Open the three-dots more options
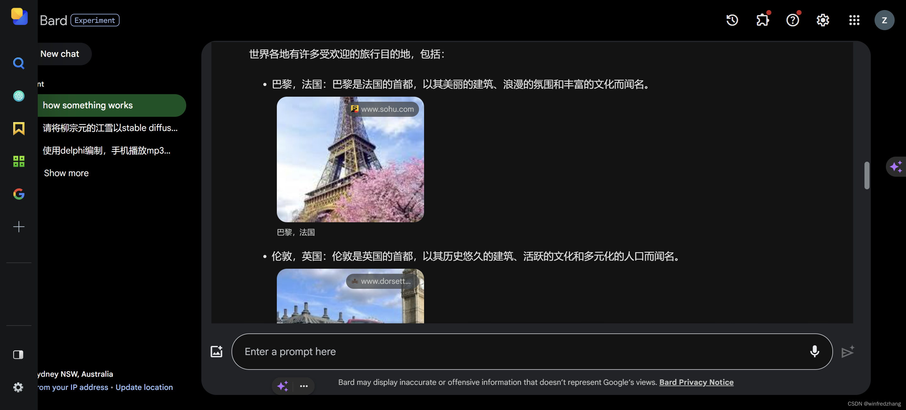 pyautogui.click(x=304, y=386)
